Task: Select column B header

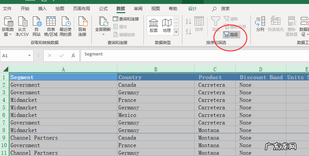Action: pyautogui.click(x=156, y=69)
